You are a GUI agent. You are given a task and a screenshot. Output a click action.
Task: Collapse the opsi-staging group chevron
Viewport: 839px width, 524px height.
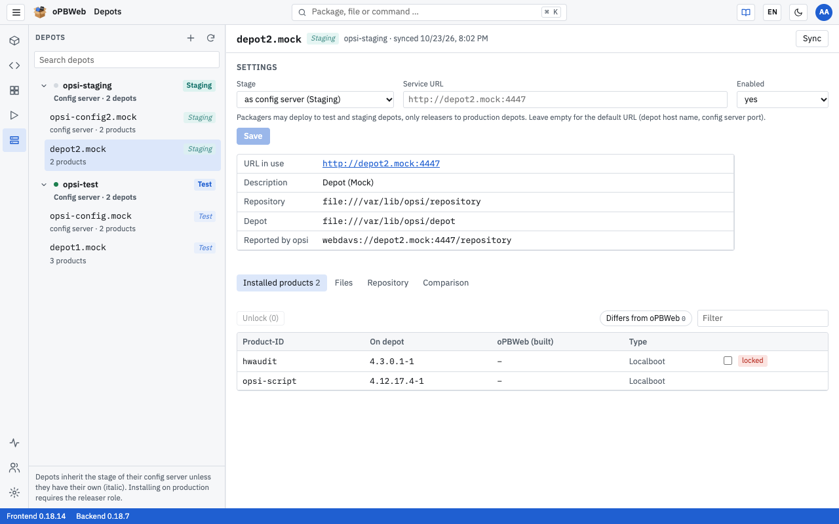pyautogui.click(x=45, y=86)
